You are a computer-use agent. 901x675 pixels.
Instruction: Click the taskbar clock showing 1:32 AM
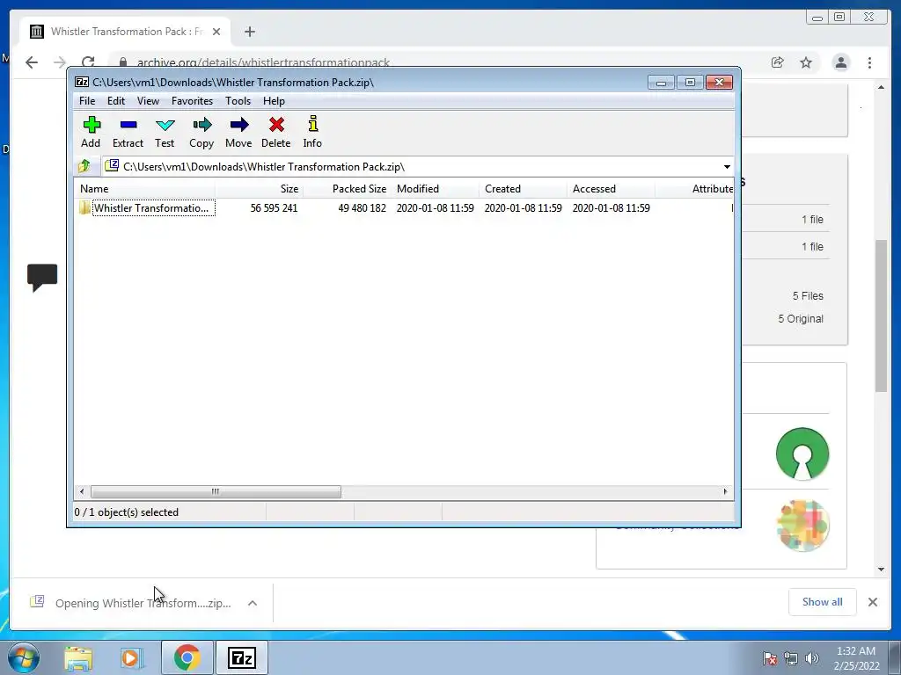[856, 658]
